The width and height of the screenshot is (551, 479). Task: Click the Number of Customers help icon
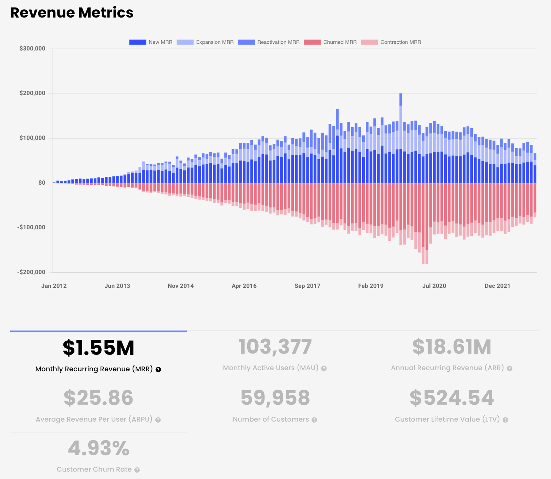[314, 420]
